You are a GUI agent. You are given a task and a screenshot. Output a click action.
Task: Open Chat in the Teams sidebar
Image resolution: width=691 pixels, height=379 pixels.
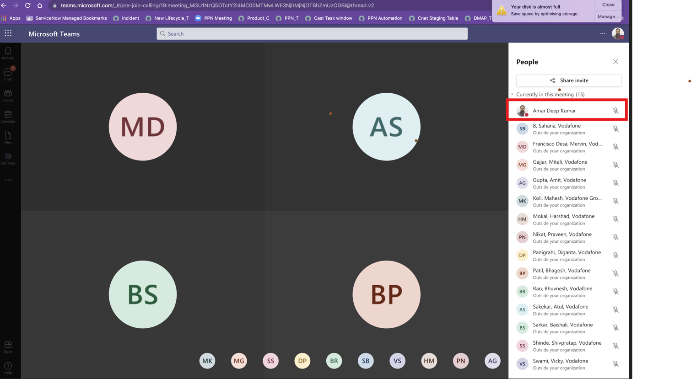(8, 75)
